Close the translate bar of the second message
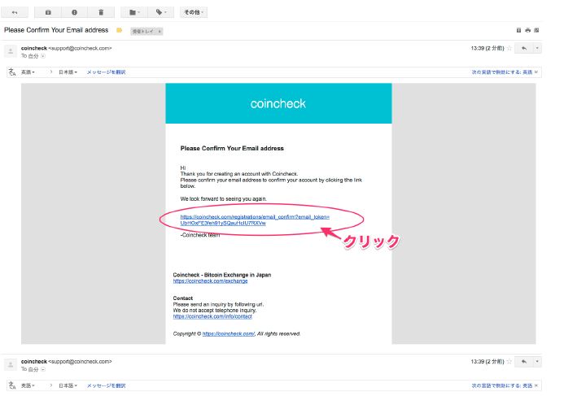The height and width of the screenshot is (396, 577). point(536,385)
